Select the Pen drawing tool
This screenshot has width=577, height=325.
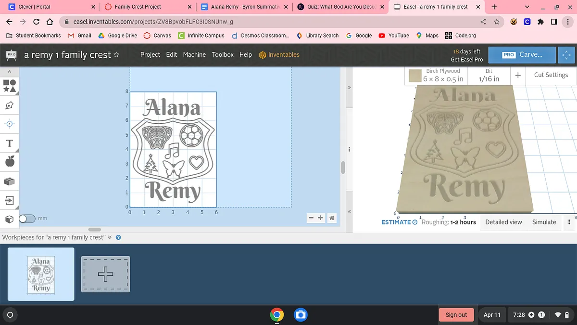point(10,105)
